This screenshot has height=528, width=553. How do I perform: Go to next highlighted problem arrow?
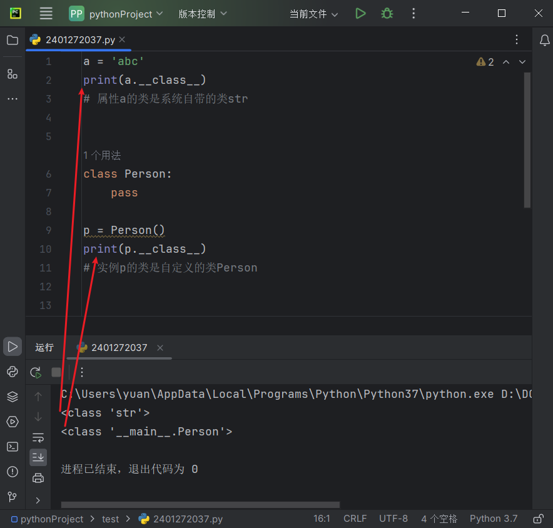pyautogui.click(x=522, y=62)
